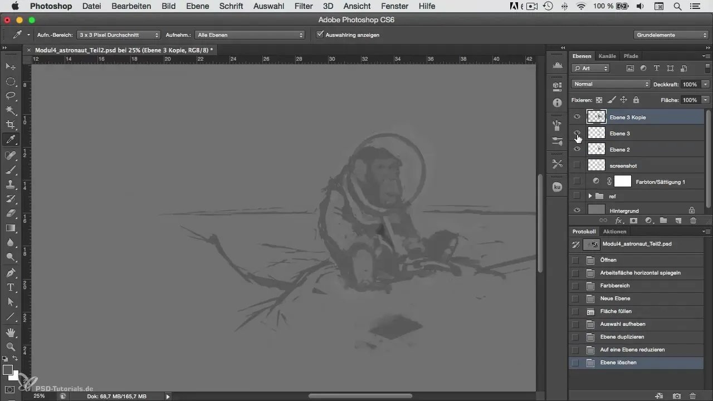
Task: Set history brush source at Öffnen
Action: (575, 260)
